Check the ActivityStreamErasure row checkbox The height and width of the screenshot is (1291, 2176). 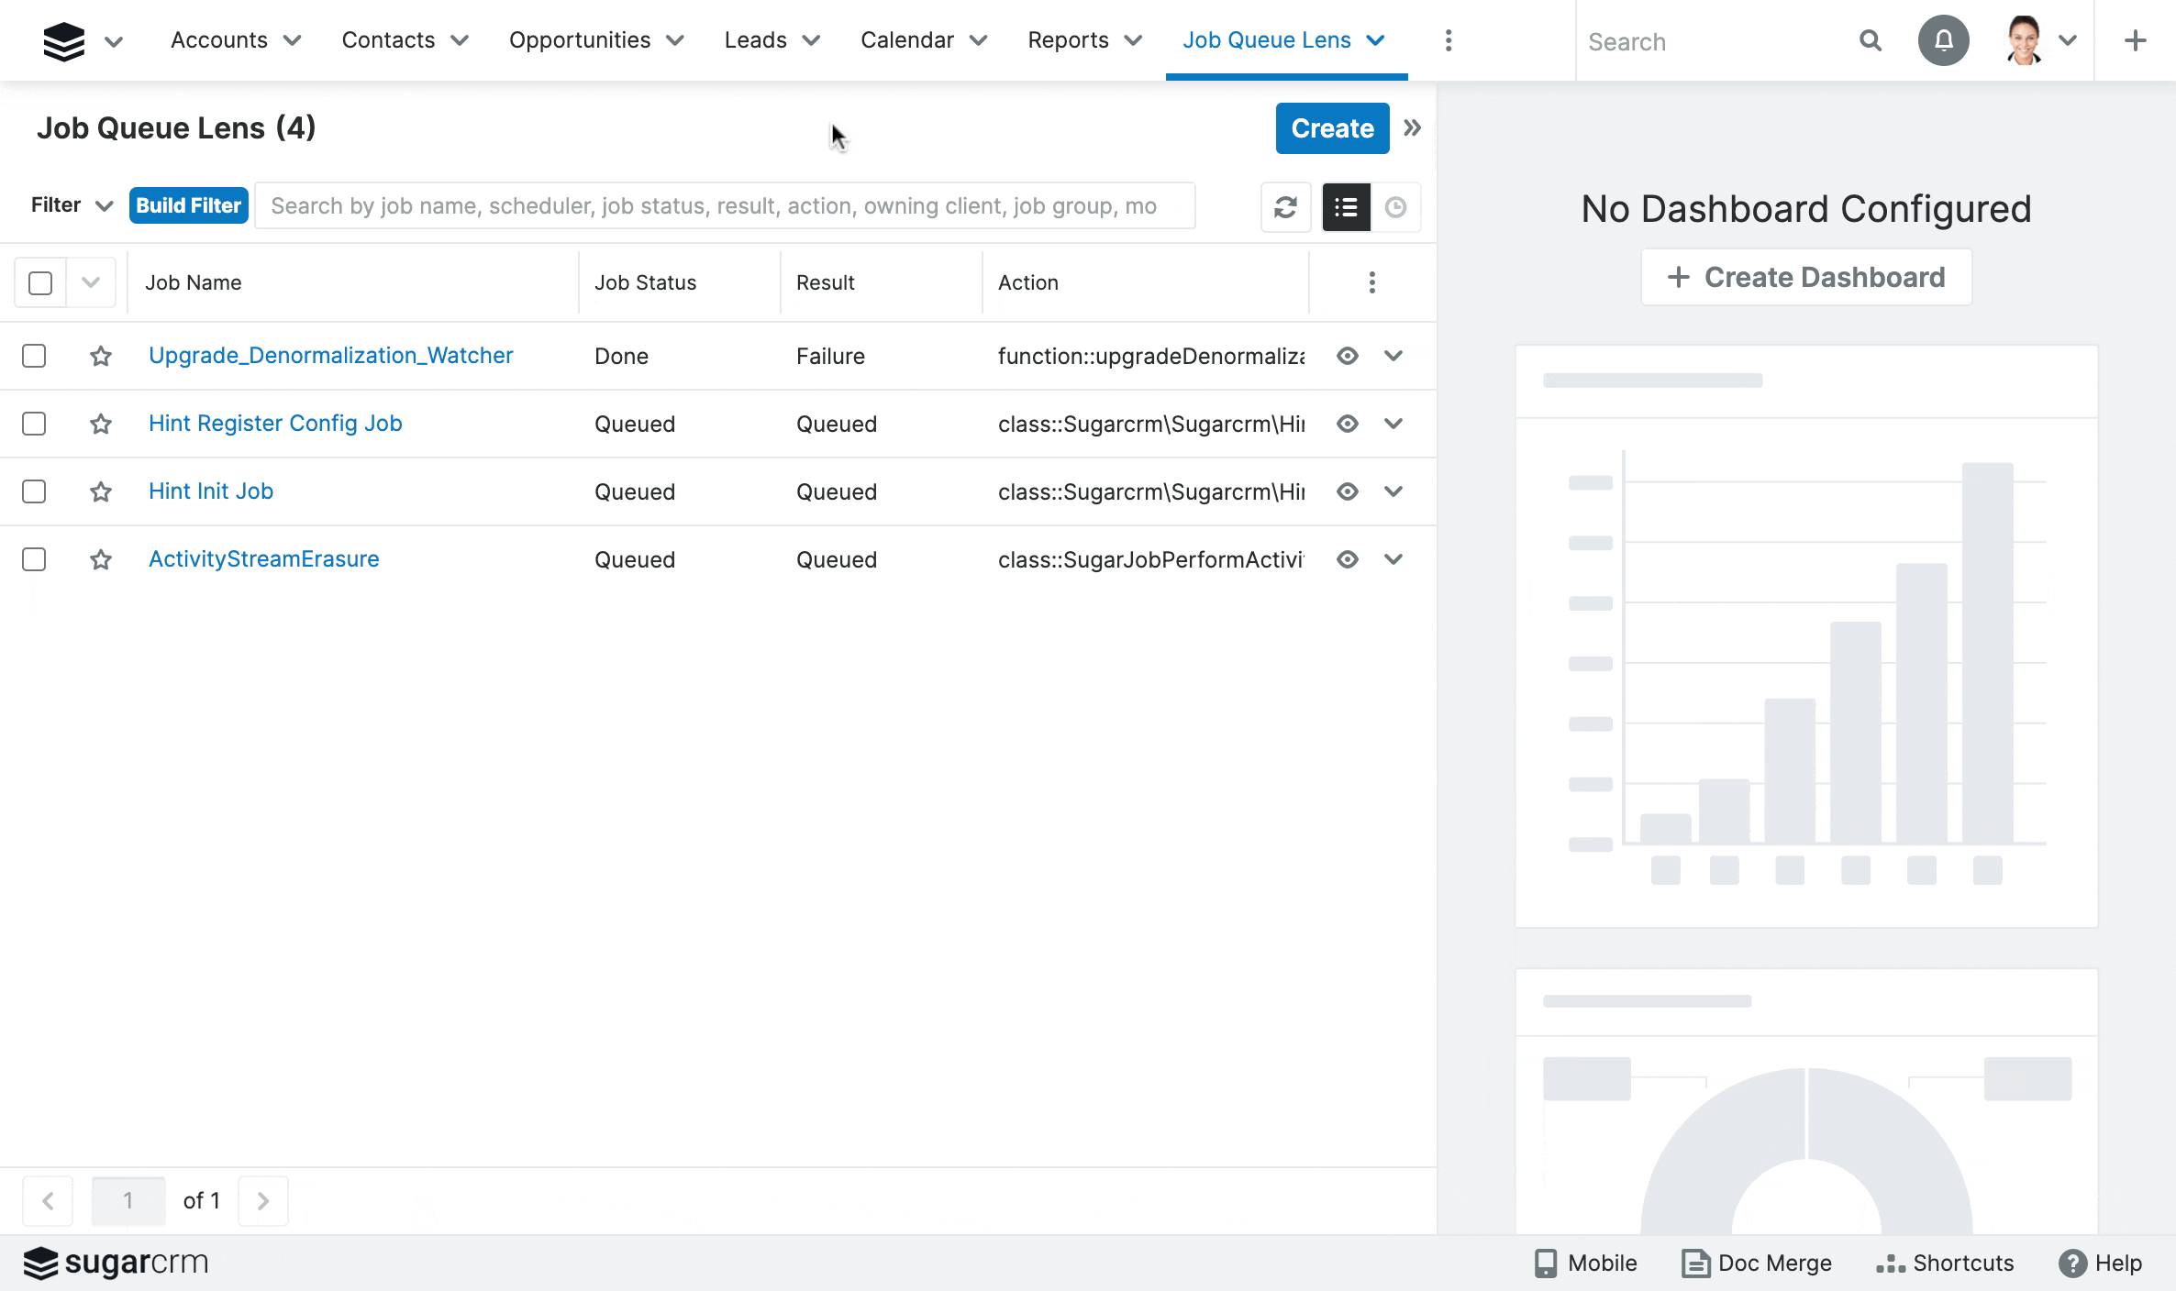(34, 559)
